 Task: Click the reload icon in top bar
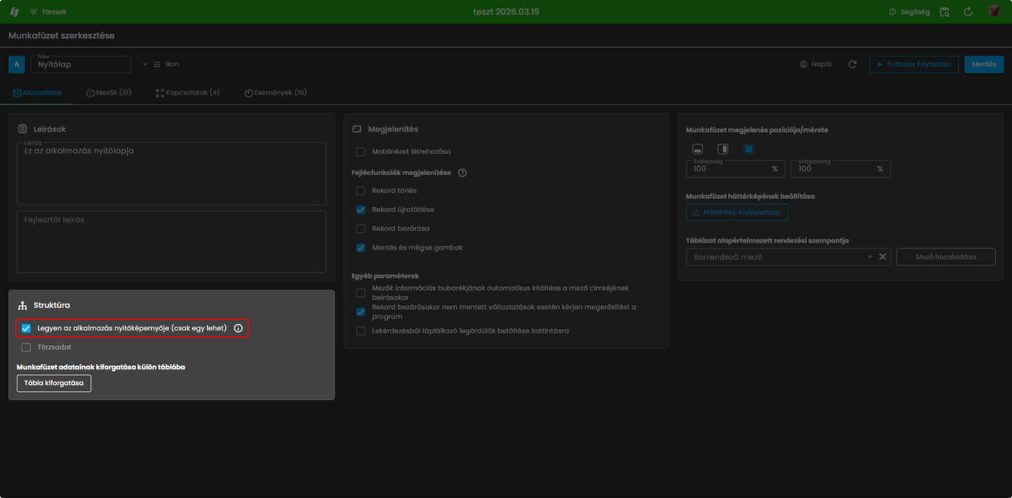point(968,12)
